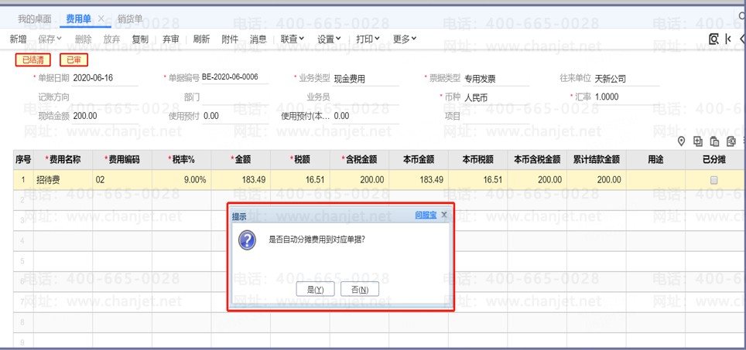Toggle the 已分摊 checkbox for 招待费
This screenshot has height=350, width=746.
click(713, 180)
